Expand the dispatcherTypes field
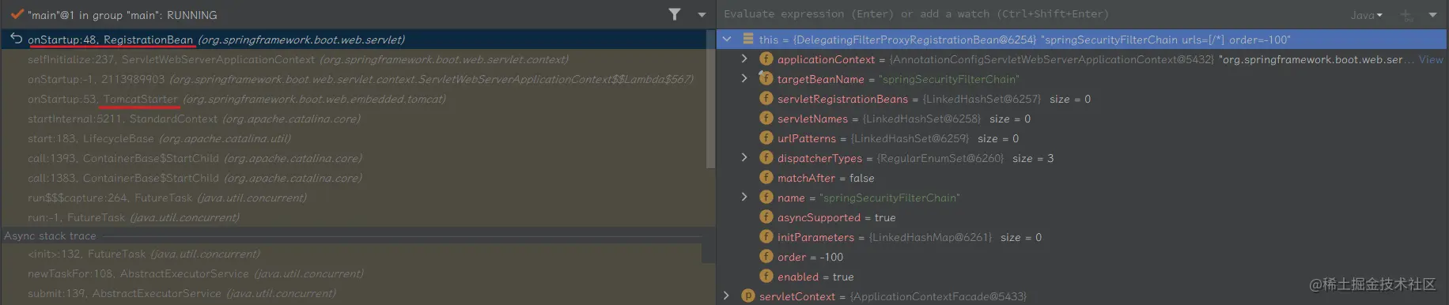The image size is (1449, 305). point(744,157)
